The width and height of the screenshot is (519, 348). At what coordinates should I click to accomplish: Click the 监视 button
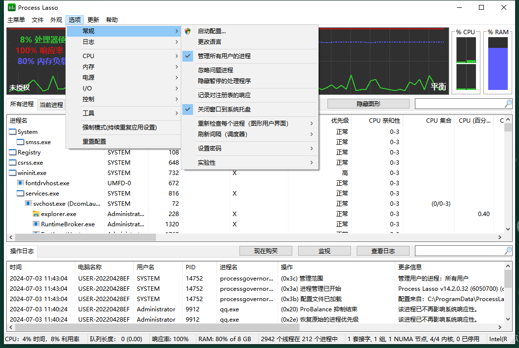pos(324,251)
